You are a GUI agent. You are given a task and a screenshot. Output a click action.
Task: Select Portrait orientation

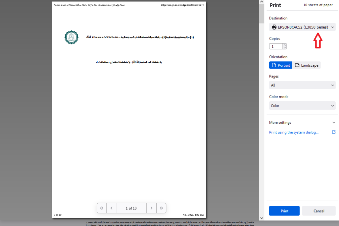[281, 65]
